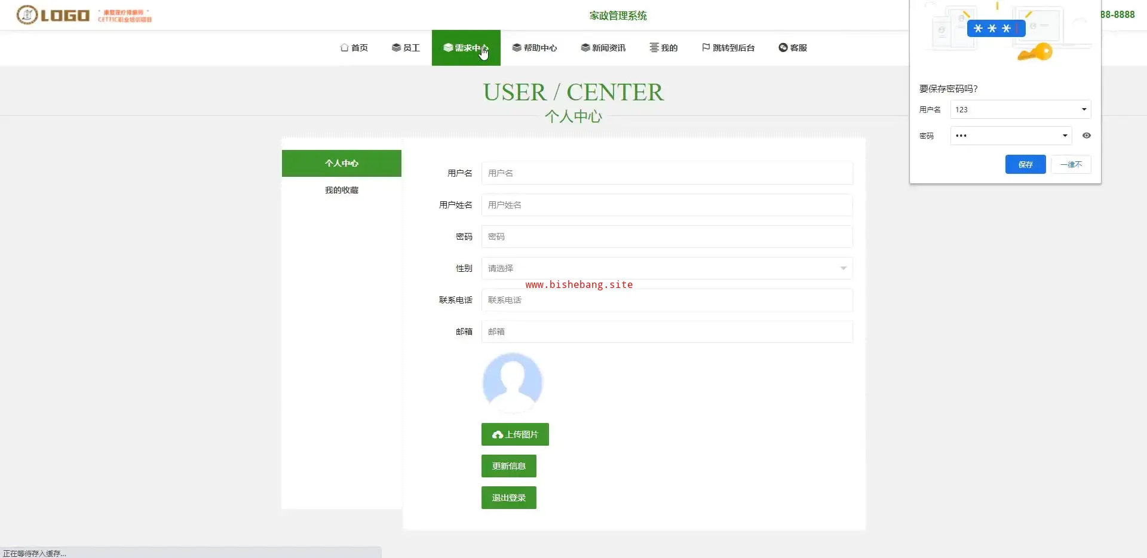The image size is (1147, 558).
Task: Open the 员工 nav item
Action: pos(406,48)
